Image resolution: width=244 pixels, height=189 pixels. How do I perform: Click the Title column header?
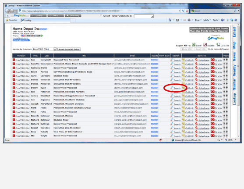(x=84, y=56)
